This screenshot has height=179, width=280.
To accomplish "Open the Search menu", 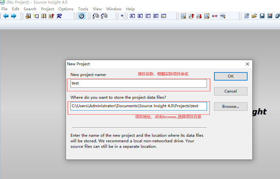I will pos(30,9).
